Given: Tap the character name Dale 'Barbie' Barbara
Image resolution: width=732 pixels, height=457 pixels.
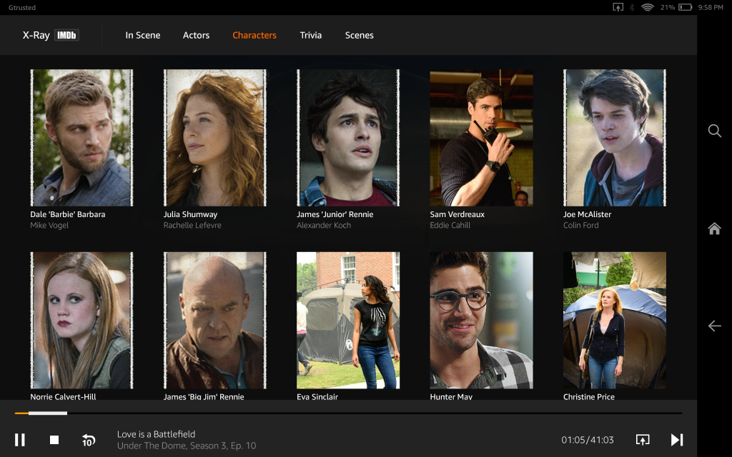Looking at the screenshot, I should (68, 214).
